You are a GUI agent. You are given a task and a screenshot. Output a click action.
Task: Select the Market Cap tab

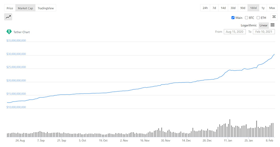25,8
